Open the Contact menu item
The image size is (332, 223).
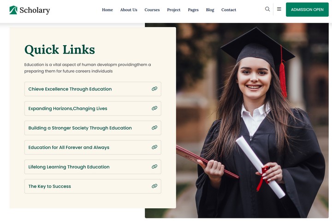tap(229, 10)
